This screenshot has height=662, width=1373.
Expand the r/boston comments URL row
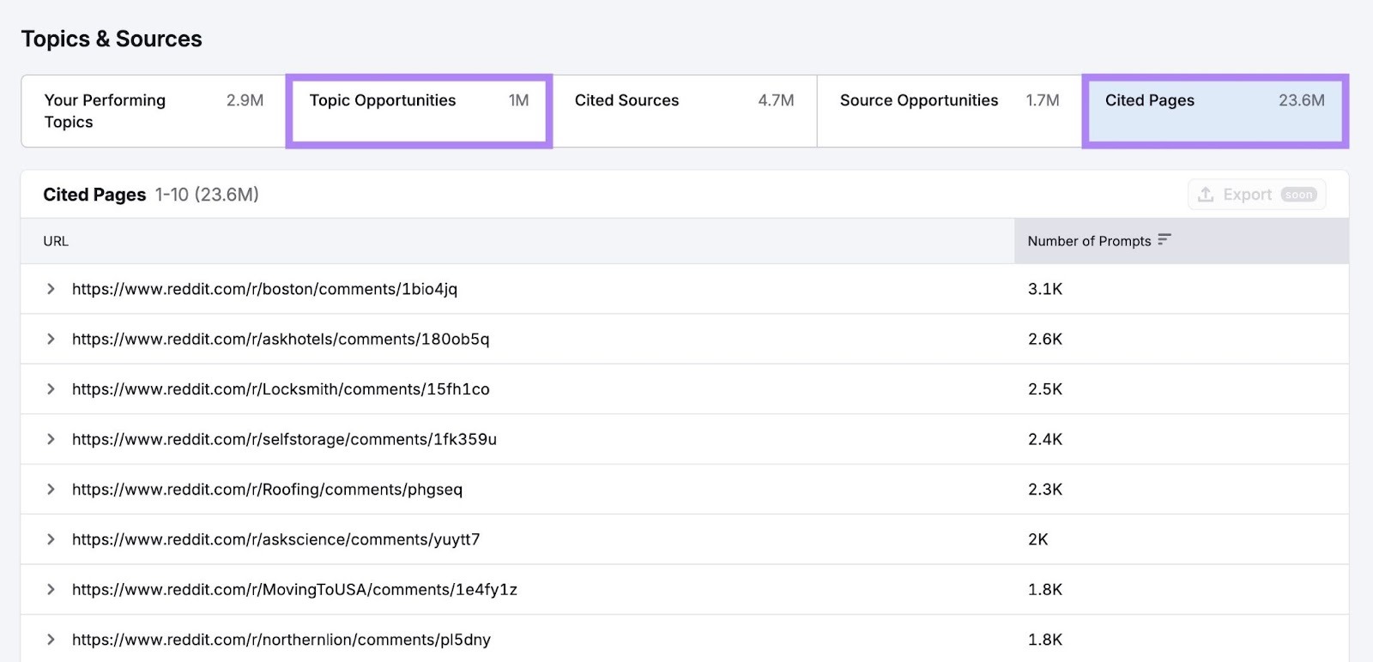click(51, 289)
